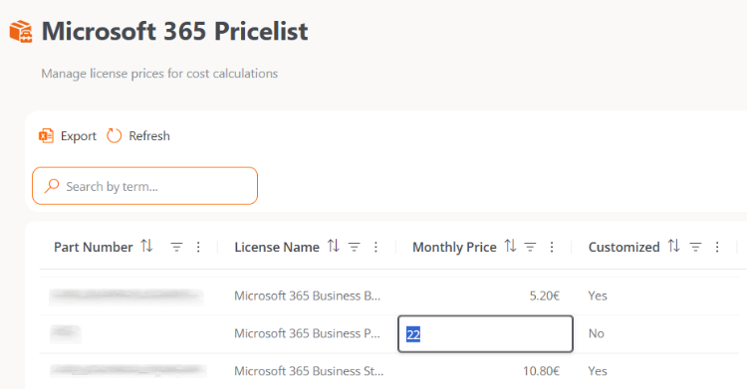Click the Customized column header

[624, 247]
